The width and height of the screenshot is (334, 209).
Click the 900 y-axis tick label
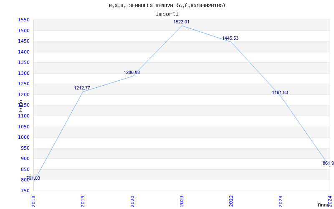(25, 159)
